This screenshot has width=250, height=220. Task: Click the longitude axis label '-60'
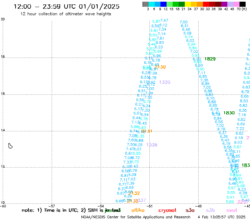coord(3,206)
